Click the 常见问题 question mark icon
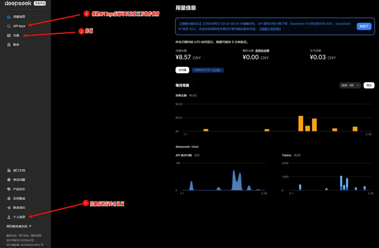Screen dimensions: 379x248 pyautogui.click(x=9, y=180)
